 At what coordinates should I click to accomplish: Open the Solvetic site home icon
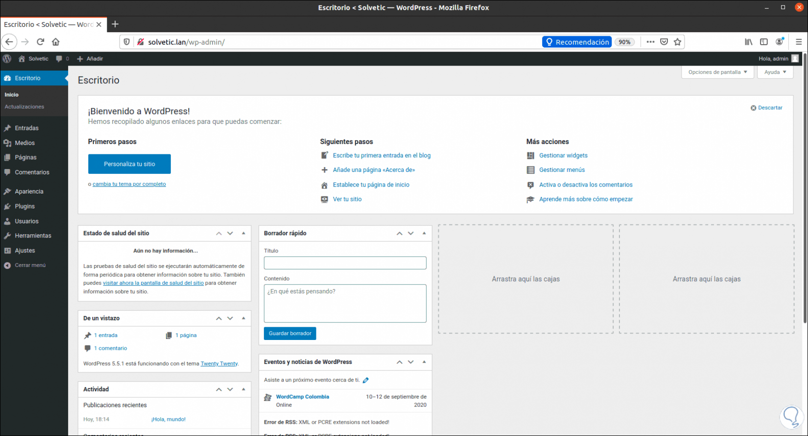[22, 59]
